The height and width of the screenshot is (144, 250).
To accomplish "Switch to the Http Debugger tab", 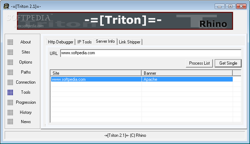I will pyautogui.click(x=61, y=42).
